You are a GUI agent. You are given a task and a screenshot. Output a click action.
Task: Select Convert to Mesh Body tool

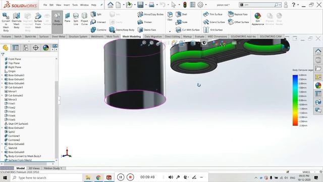click(x=6, y=22)
